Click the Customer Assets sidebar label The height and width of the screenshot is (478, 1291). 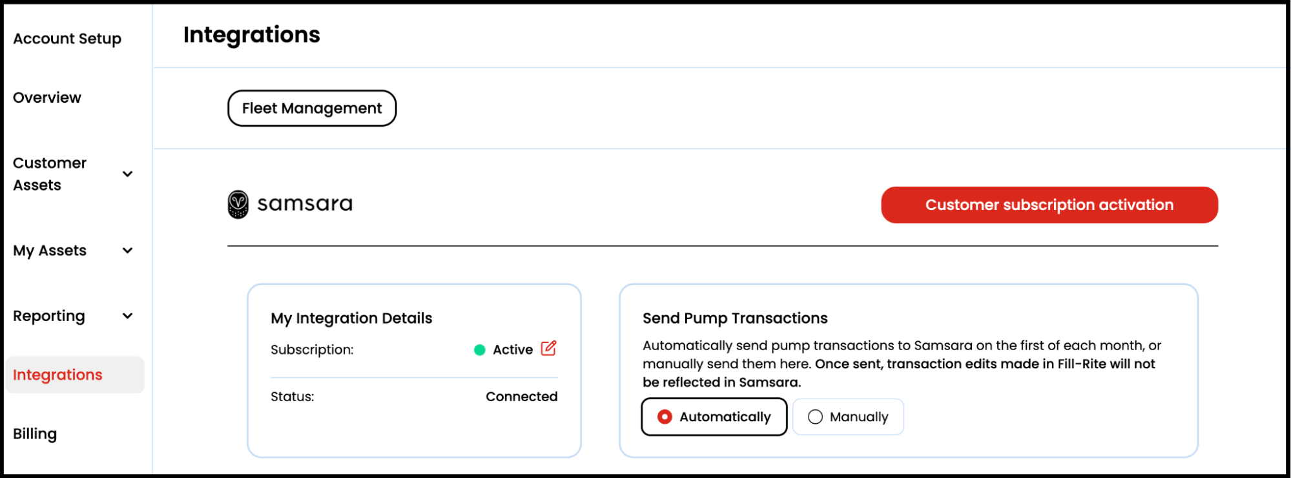[50, 174]
